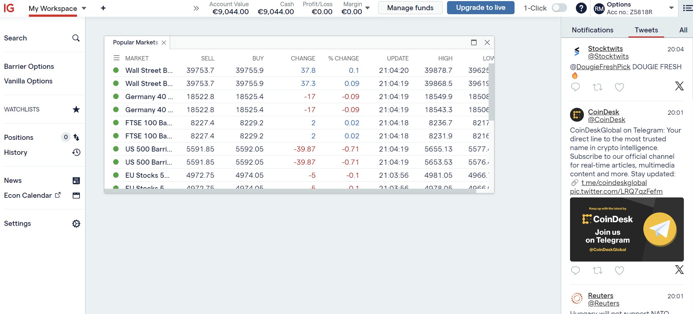Click the WATCHLISTS label
Viewport: 693px width, 314px height.
coord(22,109)
